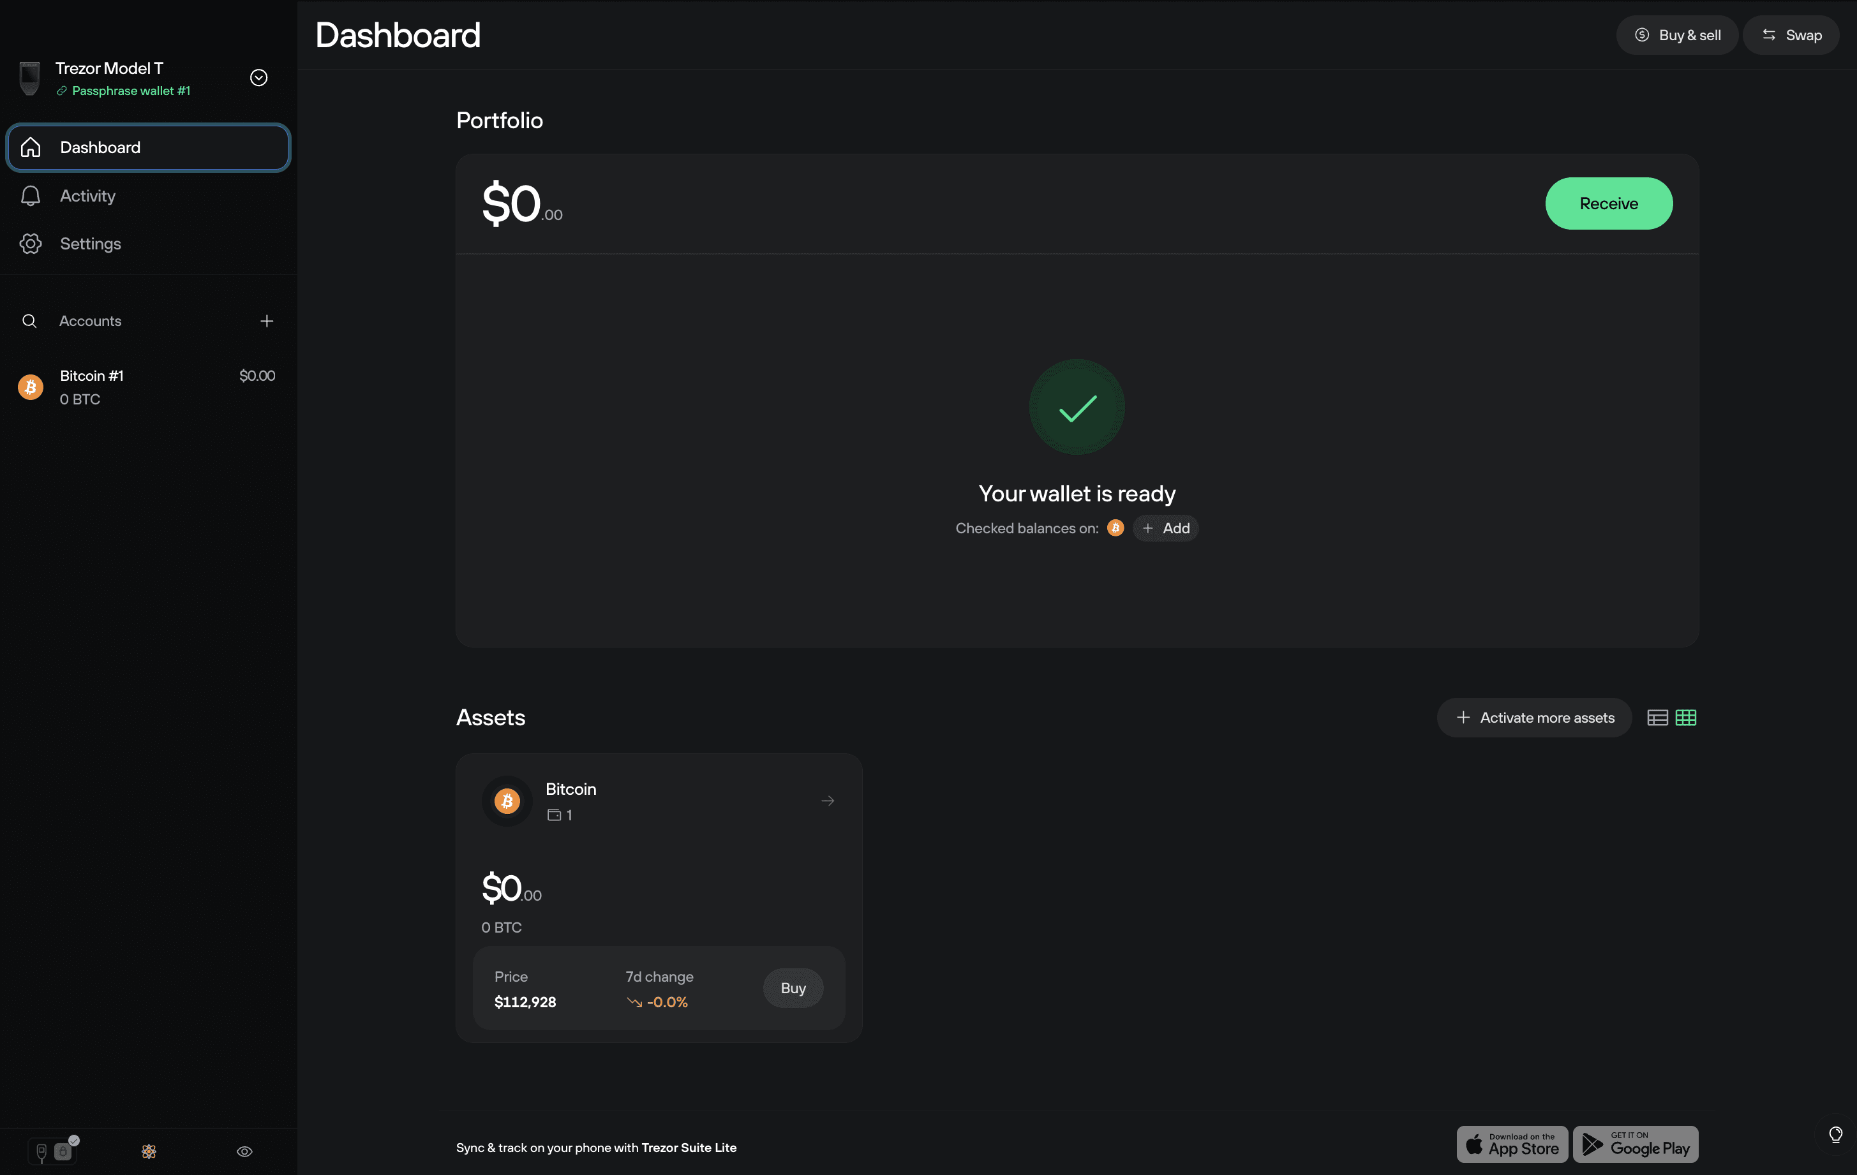Click the Bitcoin asset card title

coord(571,788)
